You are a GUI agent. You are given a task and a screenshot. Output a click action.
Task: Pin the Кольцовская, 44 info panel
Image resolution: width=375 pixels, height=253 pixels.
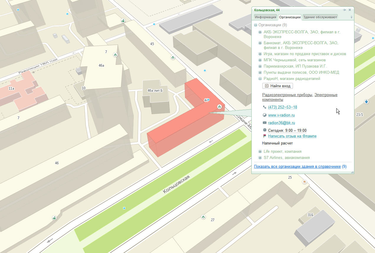[344, 10]
